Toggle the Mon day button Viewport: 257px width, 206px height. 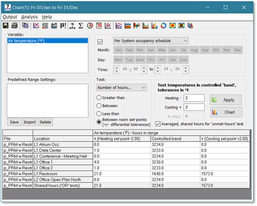tap(118, 59)
